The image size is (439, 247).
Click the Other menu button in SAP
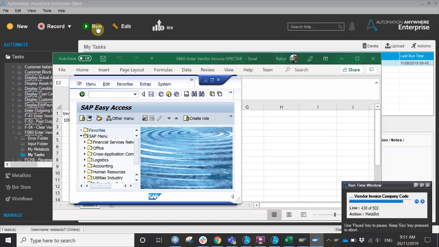(x=120, y=118)
